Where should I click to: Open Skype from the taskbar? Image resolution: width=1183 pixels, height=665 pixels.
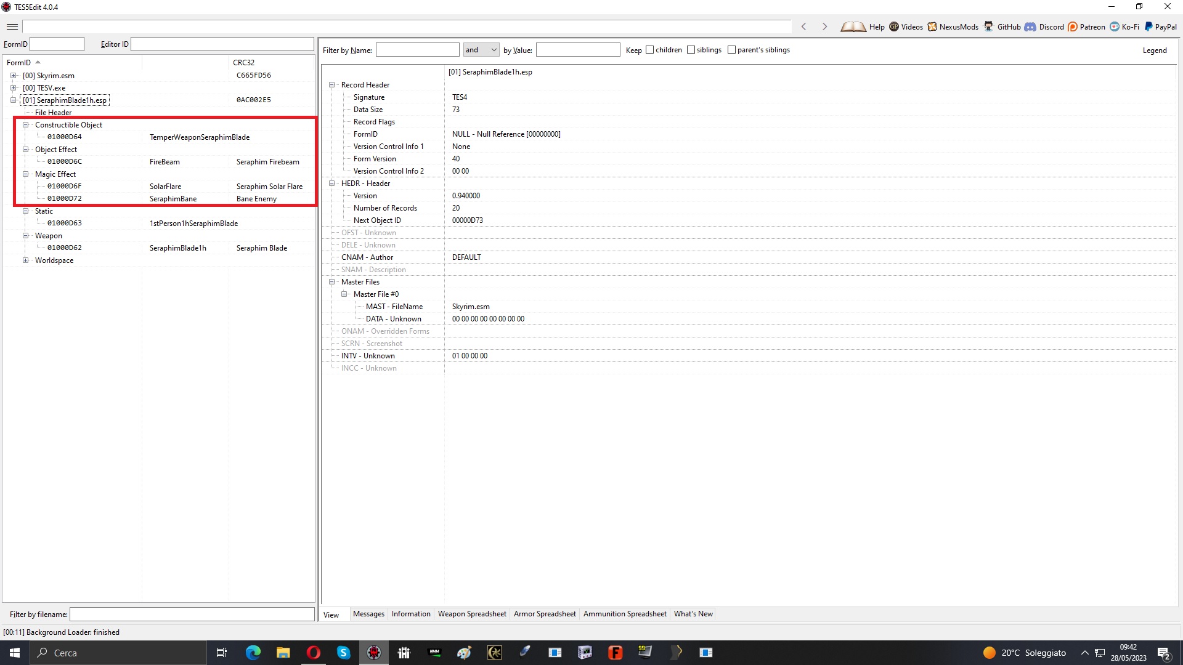[x=343, y=653]
